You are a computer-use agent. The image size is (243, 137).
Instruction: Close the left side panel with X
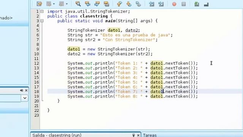[26, 90]
